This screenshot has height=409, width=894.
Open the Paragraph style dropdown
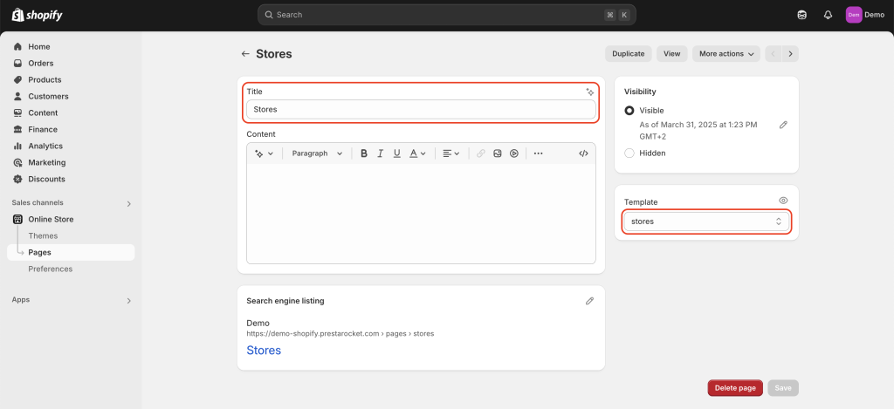317,153
